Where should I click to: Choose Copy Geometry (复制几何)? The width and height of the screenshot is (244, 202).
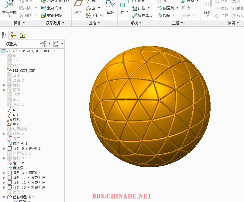point(52,8)
